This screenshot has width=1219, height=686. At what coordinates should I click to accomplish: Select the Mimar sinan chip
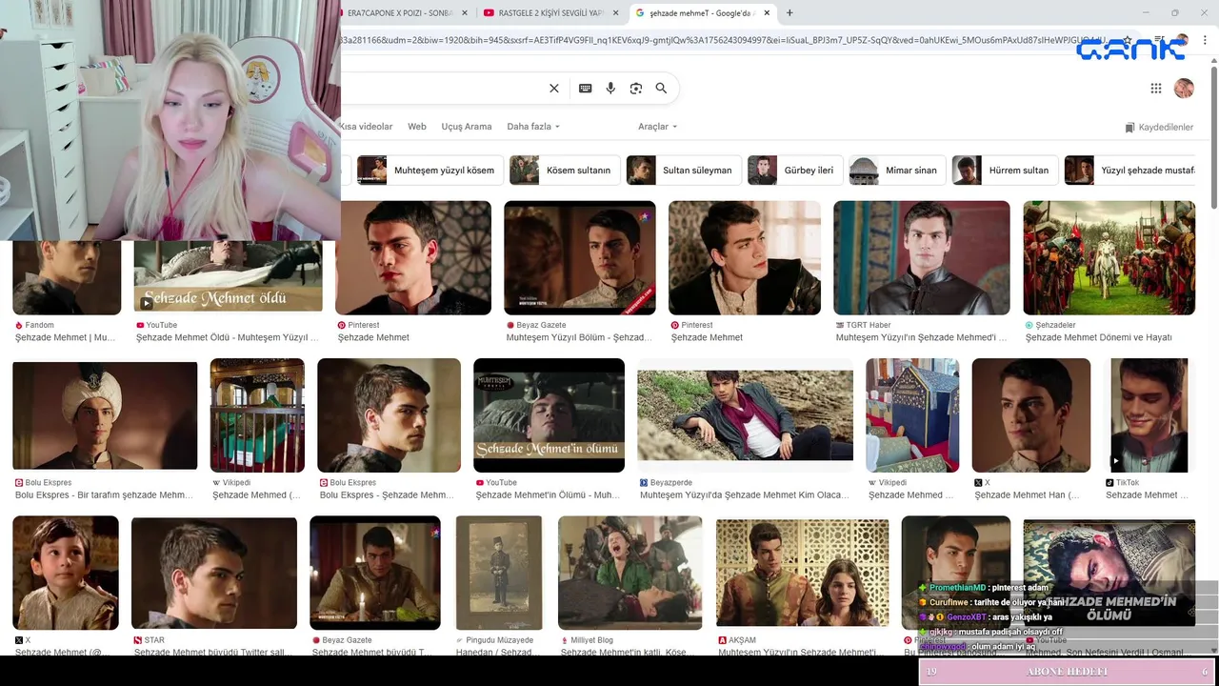tap(897, 170)
